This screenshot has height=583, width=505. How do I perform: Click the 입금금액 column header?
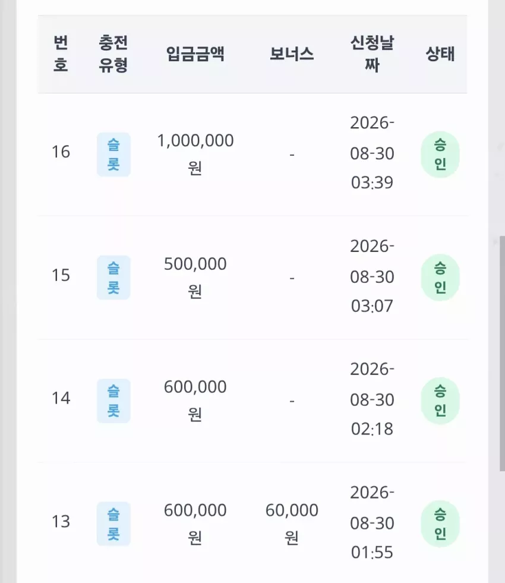coord(195,54)
